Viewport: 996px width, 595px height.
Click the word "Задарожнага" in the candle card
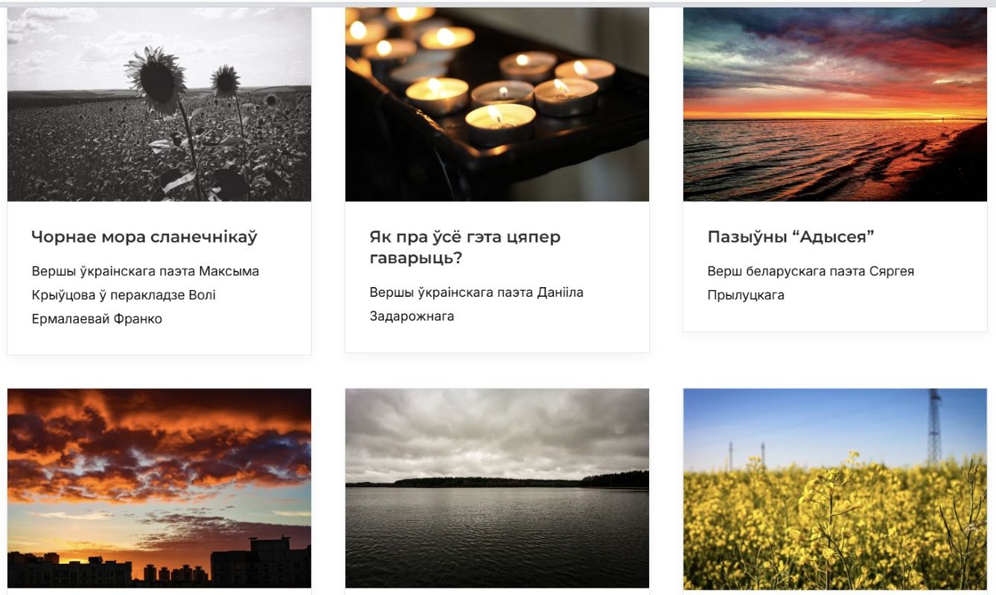tap(412, 317)
